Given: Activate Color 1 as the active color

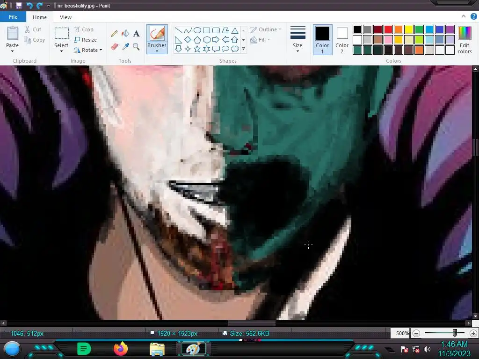Looking at the screenshot, I should pos(322,40).
